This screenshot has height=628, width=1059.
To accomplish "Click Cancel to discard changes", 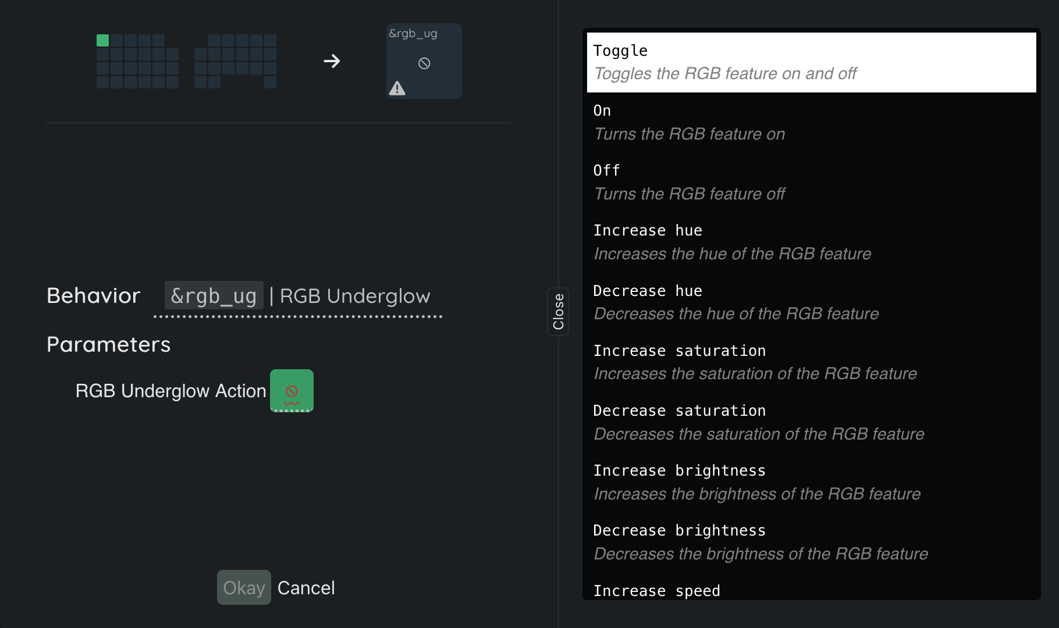I will point(306,588).
